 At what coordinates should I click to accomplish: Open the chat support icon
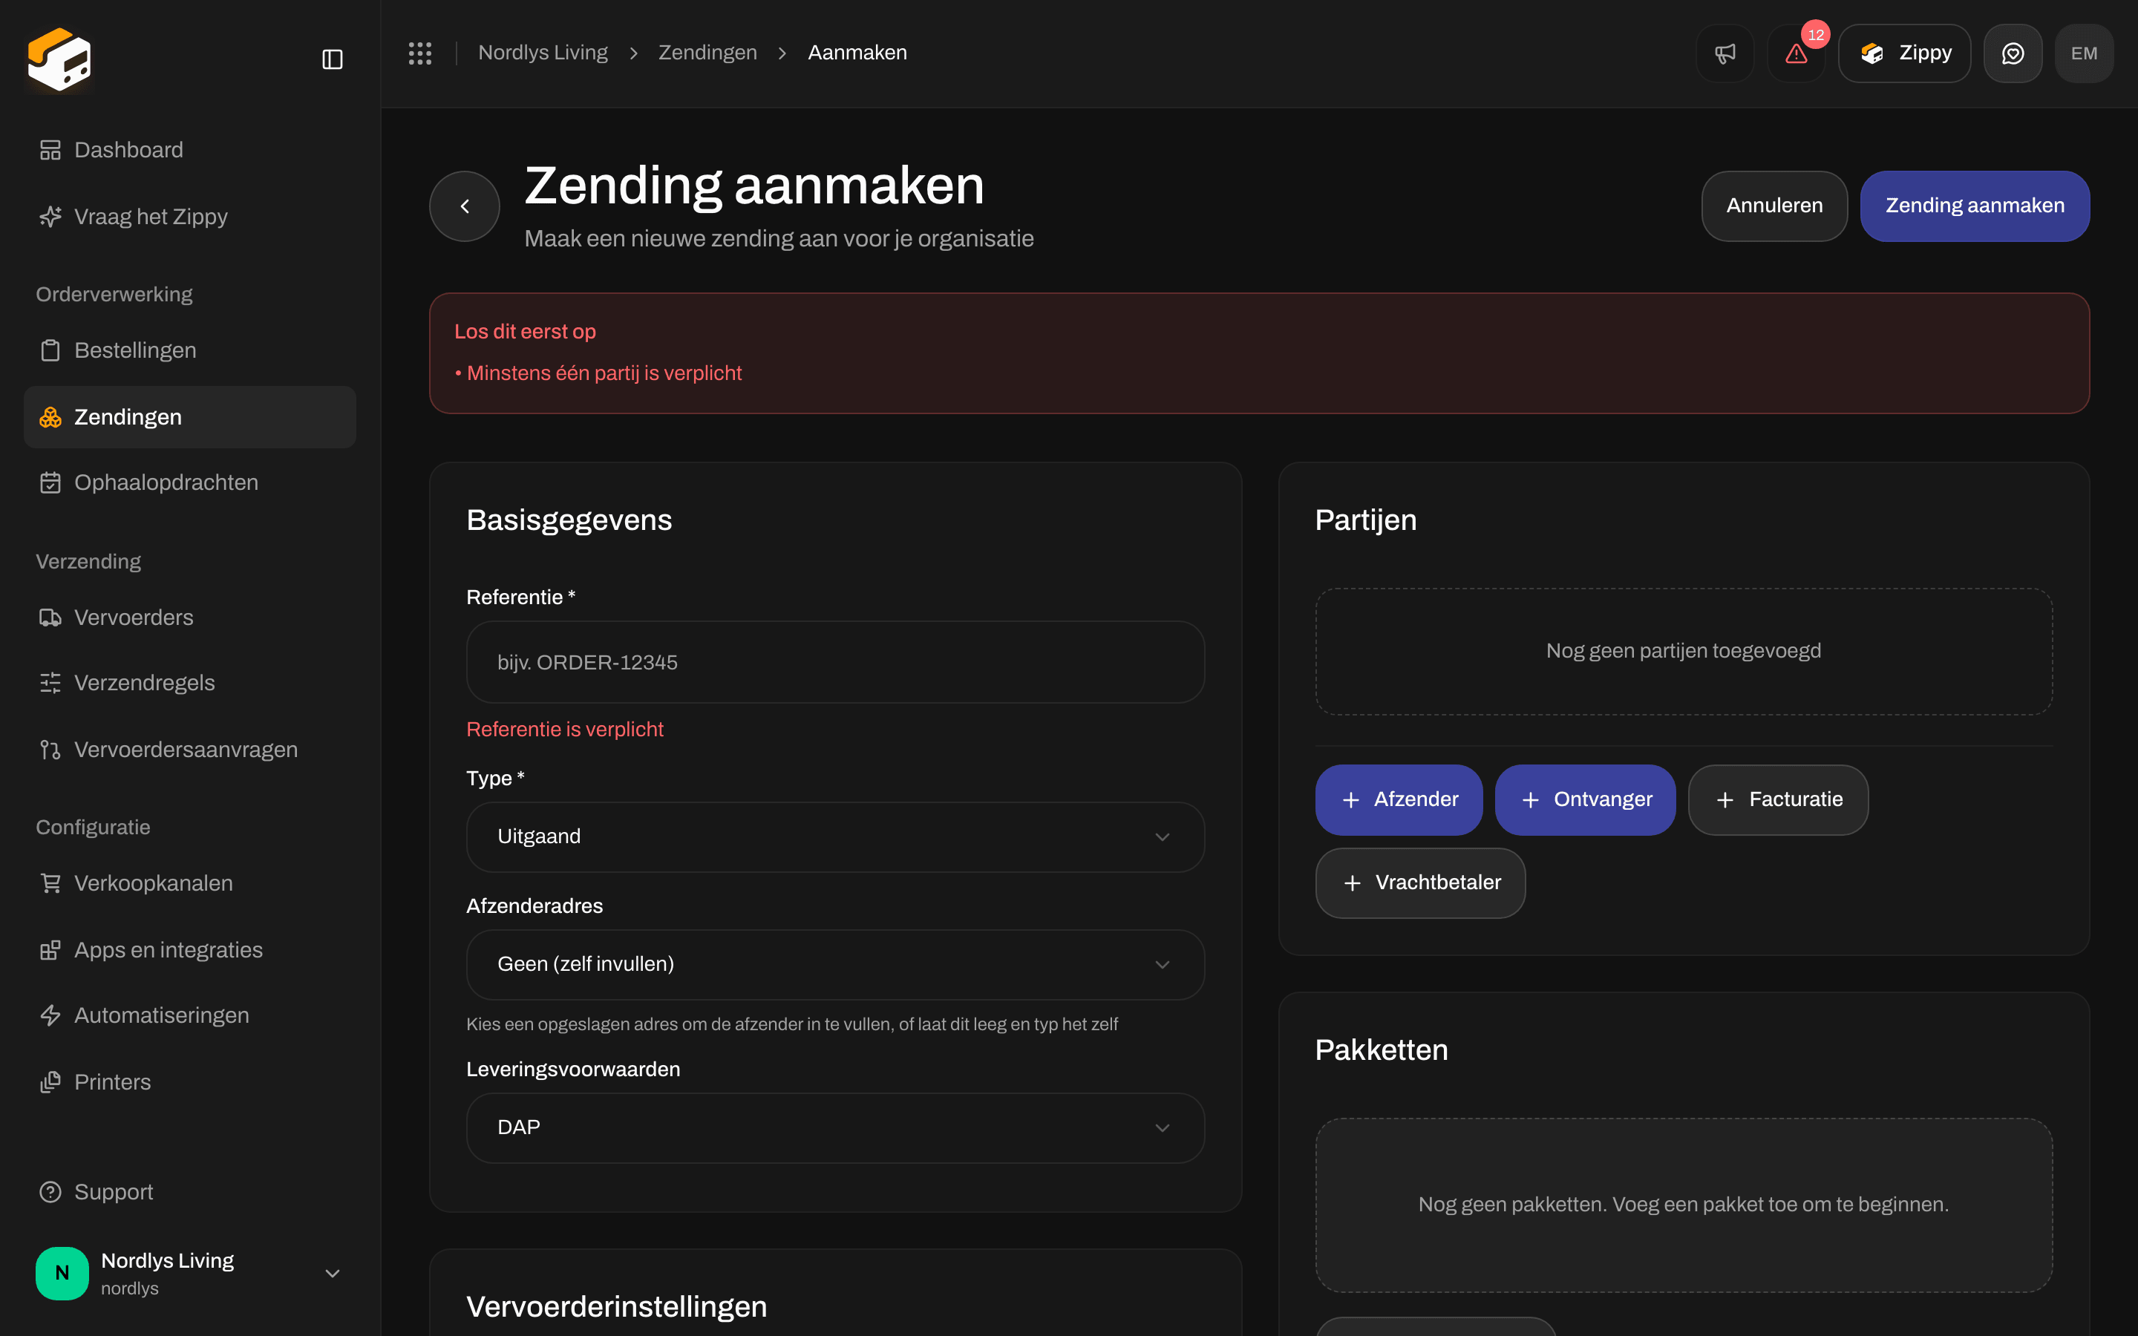(2013, 53)
